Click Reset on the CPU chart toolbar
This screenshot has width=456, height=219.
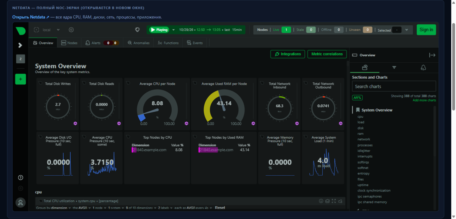pos(220,208)
